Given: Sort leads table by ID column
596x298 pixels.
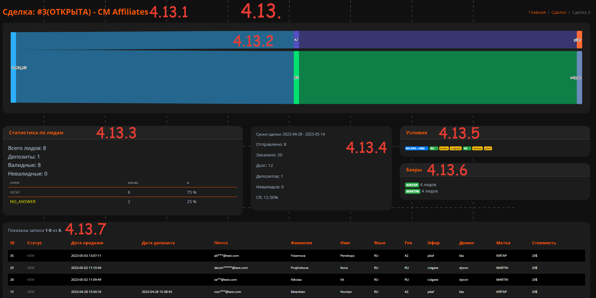Looking at the screenshot, I should pyautogui.click(x=12, y=243).
